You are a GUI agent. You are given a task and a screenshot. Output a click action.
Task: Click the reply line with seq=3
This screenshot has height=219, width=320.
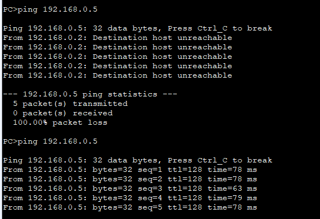(x=130, y=189)
